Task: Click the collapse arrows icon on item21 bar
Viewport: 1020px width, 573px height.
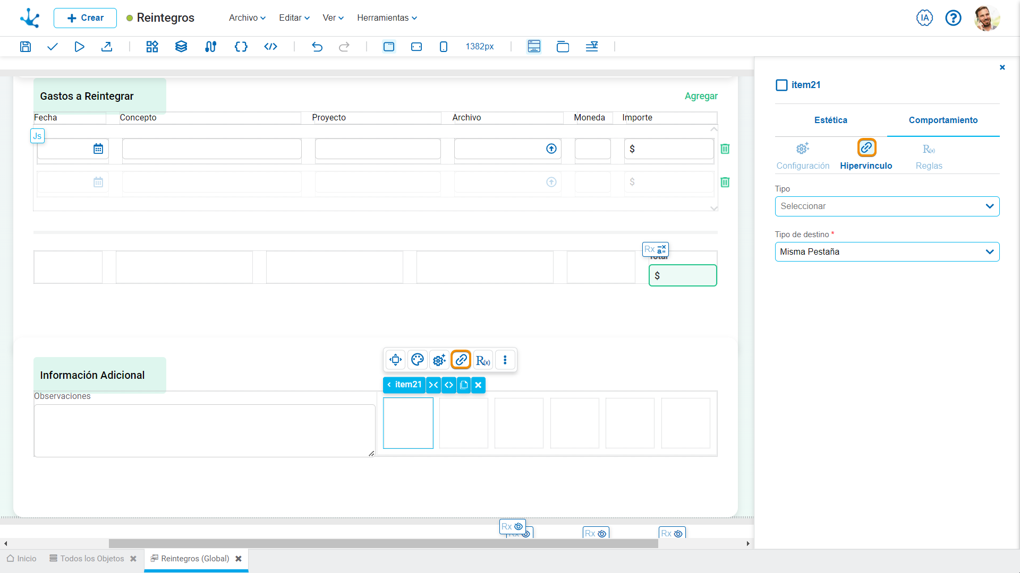Action: (433, 385)
